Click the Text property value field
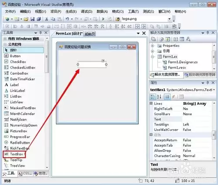Viewport: 218px width, 185px height. point(197,119)
